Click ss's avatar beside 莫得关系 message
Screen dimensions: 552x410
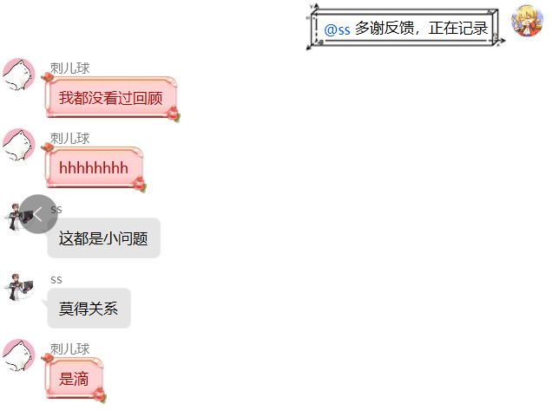pyautogui.click(x=18, y=287)
